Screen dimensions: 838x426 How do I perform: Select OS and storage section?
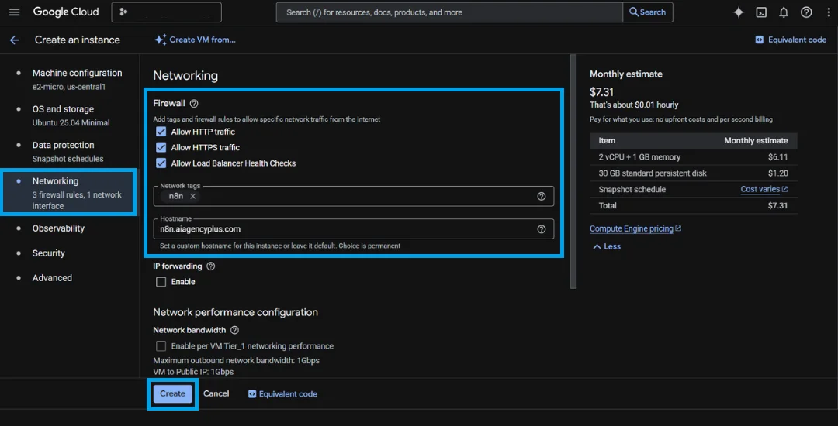pyautogui.click(x=70, y=115)
